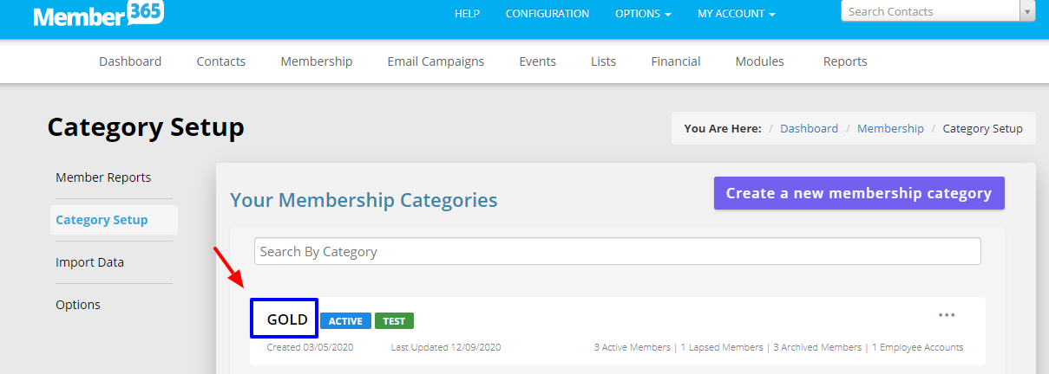This screenshot has height=374, width=1049.
Task: Open the Financial tab
Action: (x=676, y=61)
